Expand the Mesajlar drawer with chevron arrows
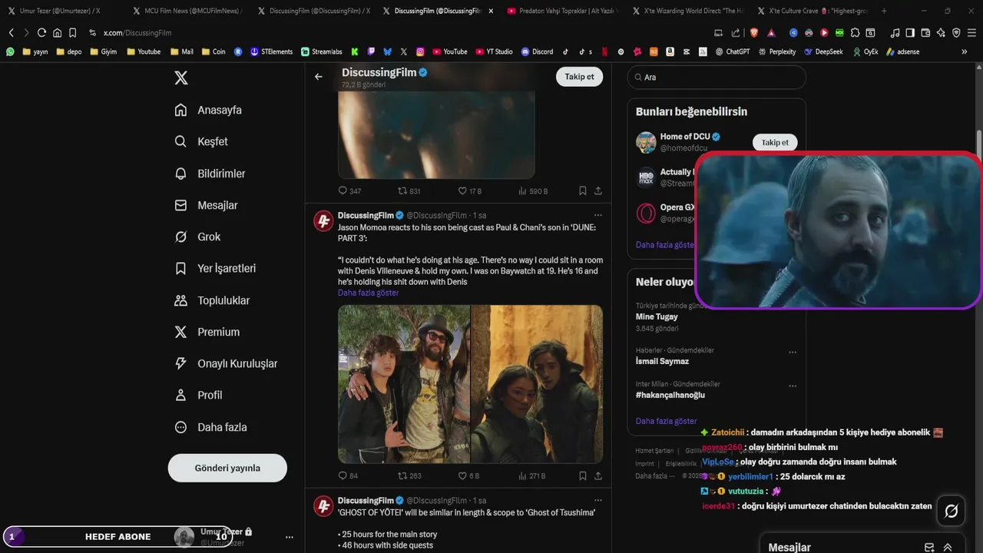This screenshot has width=983, height=553. [948, 548]
